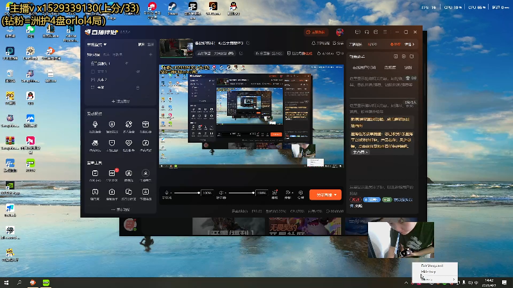The width and height of the screenshot is (513, 288).
Task: Expand arrow on orange stop live button
Action: coord(335,195)
